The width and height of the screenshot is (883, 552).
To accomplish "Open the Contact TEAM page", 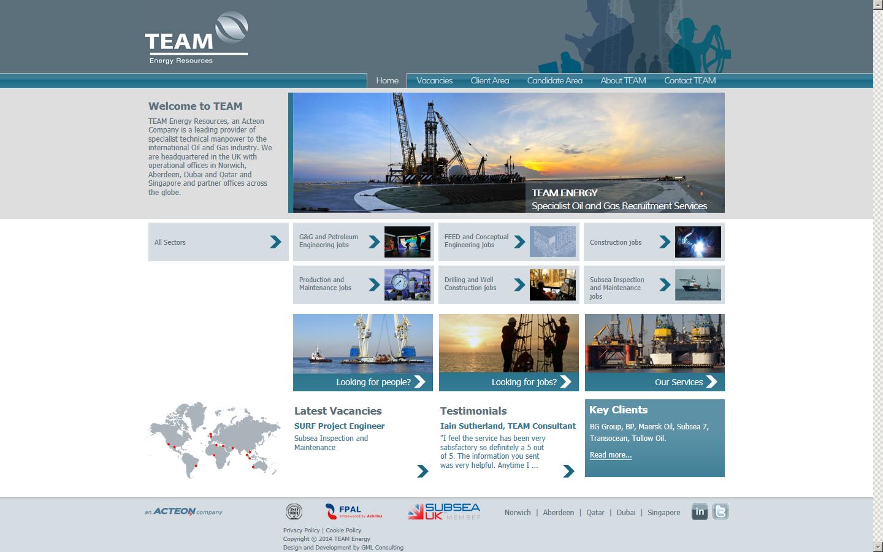I will (x=689, y=80).
